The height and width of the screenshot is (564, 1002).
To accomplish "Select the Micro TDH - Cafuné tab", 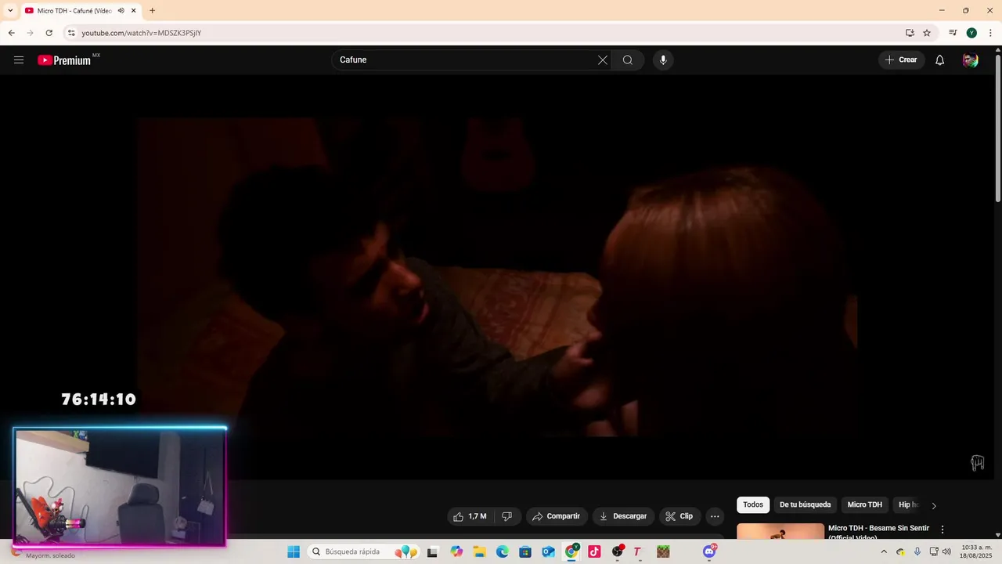I will click(x=74, y=11).
